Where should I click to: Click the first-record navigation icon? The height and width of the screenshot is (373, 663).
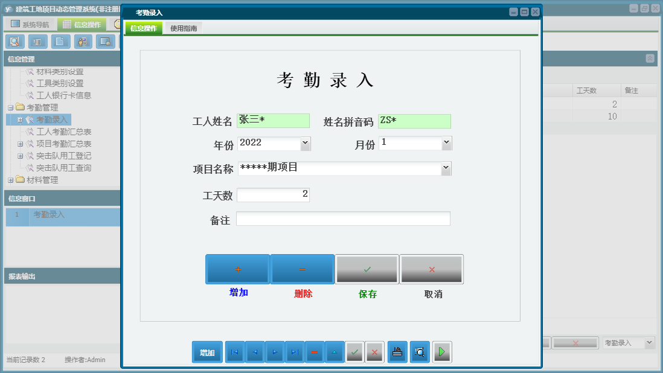(234, 352)
